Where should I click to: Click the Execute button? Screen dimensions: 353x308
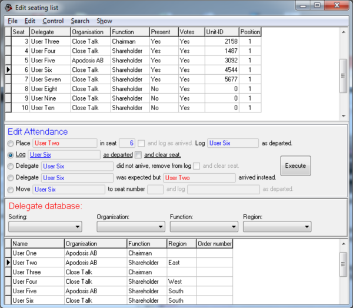295,166
